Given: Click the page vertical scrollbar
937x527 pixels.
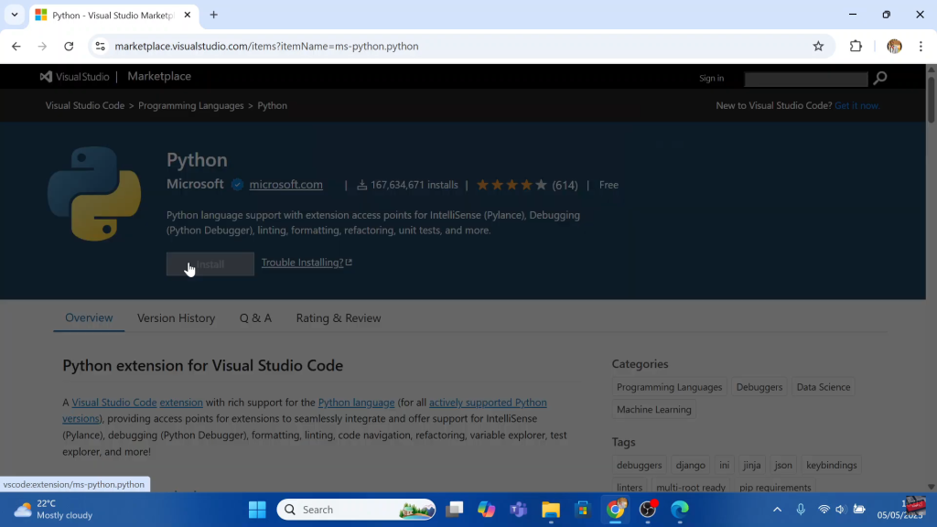Looking at the screenshot, I should click(x=931, y=100).
